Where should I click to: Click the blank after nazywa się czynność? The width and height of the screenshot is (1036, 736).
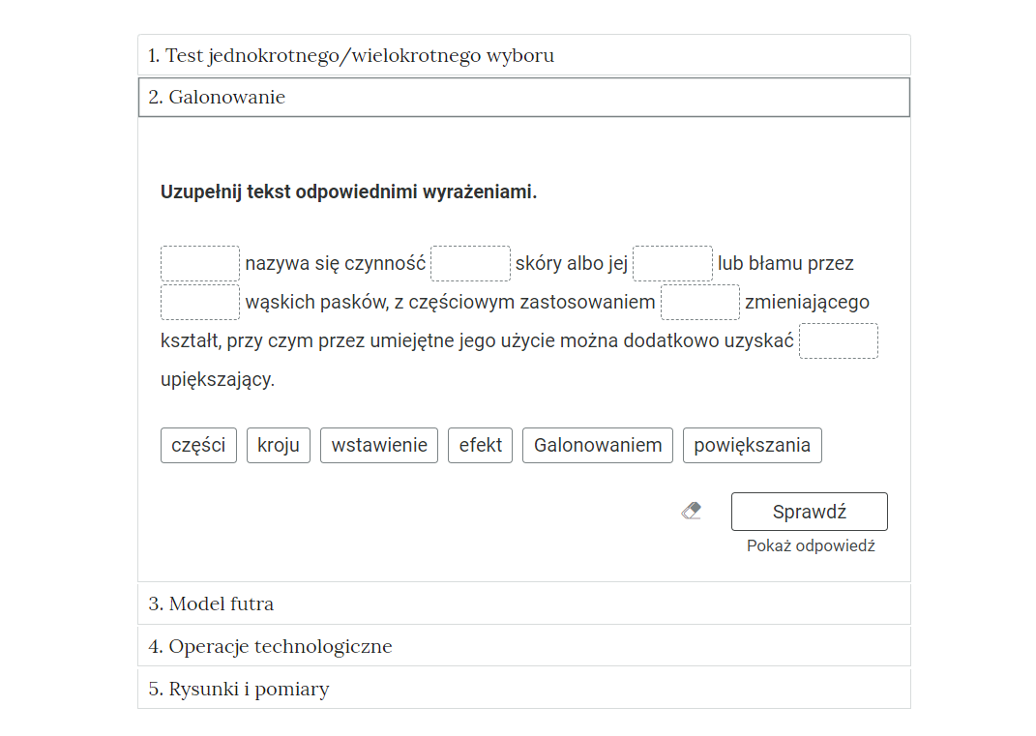click(470, 262)
